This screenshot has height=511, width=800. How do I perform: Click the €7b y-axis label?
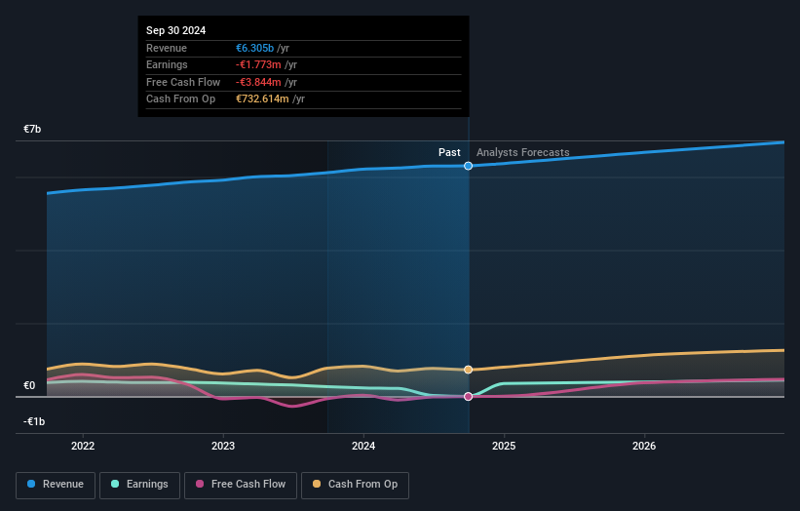(32, 129)
